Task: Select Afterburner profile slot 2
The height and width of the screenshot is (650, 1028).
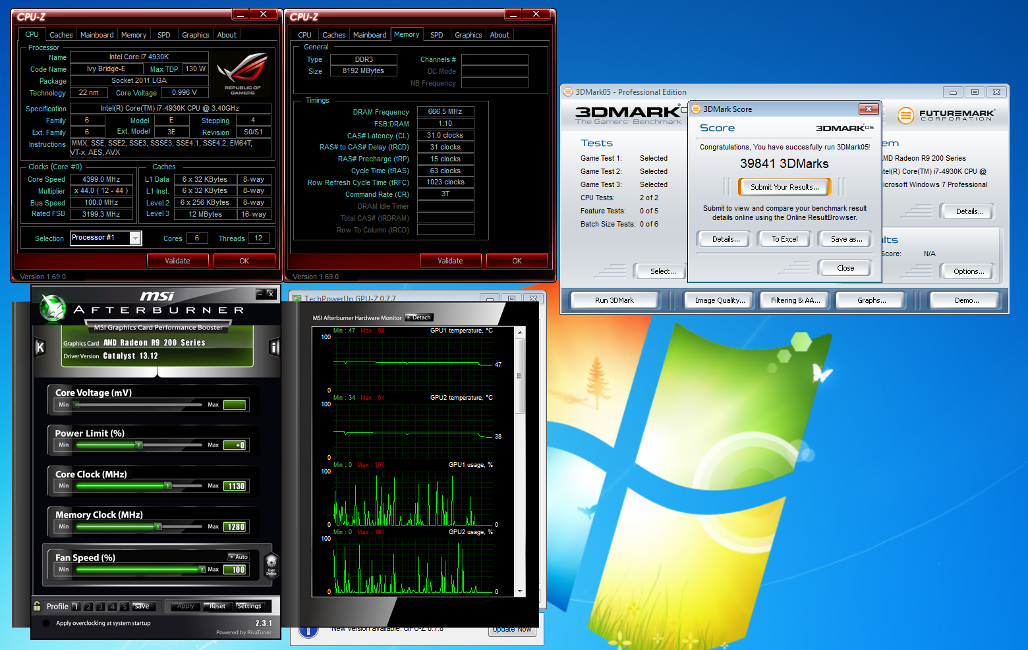Action: tap(88, 607)
